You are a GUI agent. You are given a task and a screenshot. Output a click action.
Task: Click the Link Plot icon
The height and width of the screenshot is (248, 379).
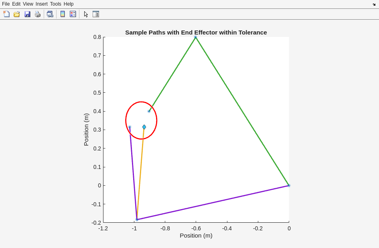tap(50, 14)
